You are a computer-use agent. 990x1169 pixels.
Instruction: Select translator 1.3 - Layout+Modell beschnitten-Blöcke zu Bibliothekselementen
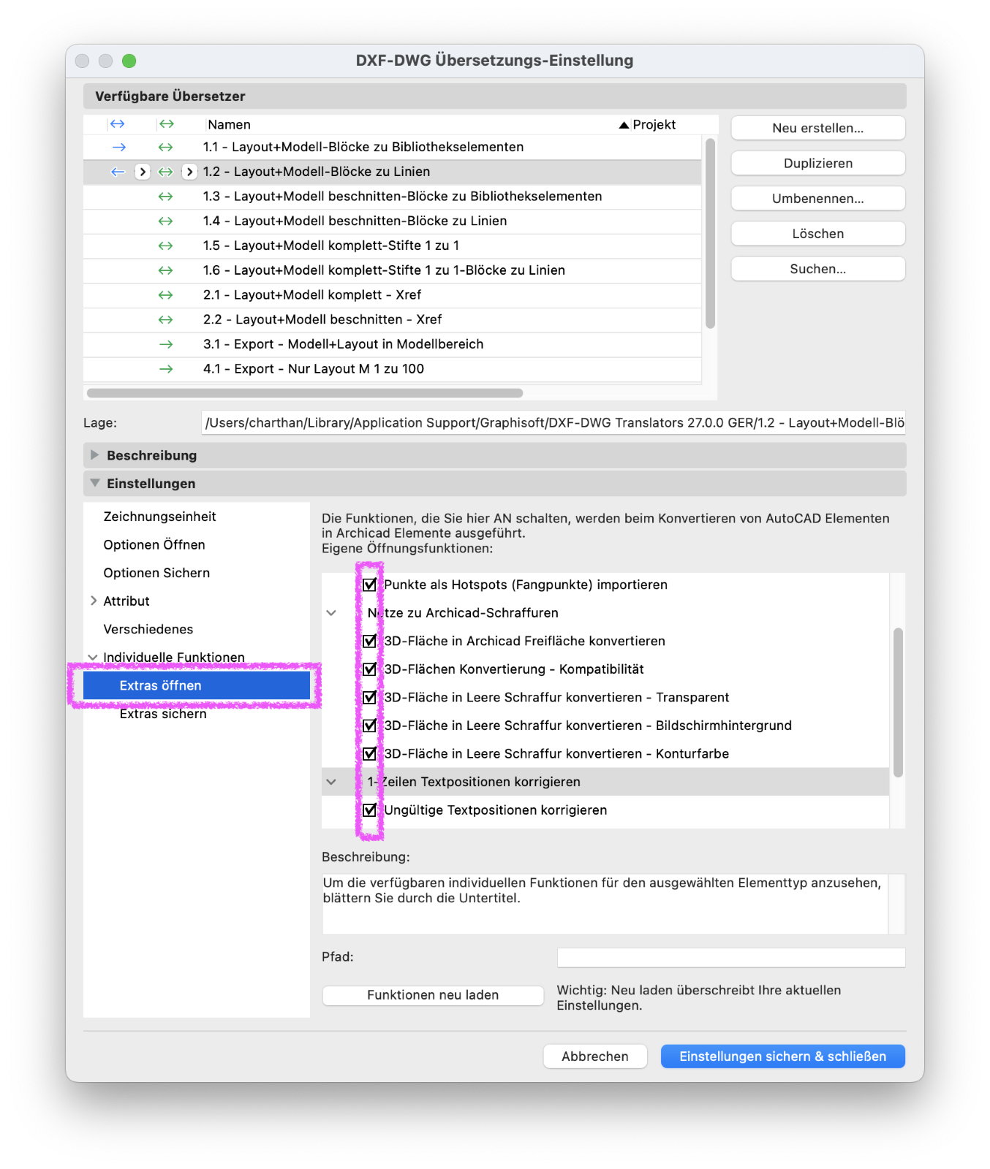click(392, 197)
